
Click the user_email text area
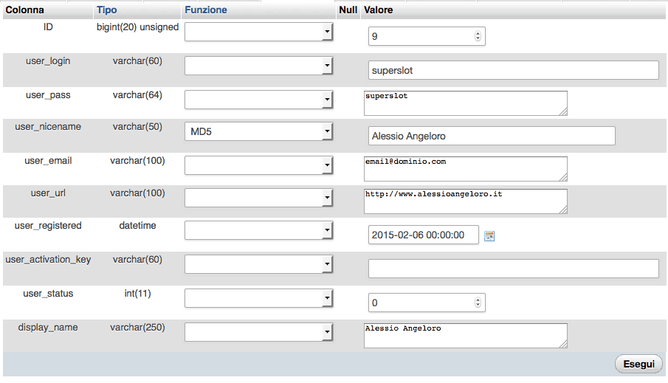coord(466,168)
